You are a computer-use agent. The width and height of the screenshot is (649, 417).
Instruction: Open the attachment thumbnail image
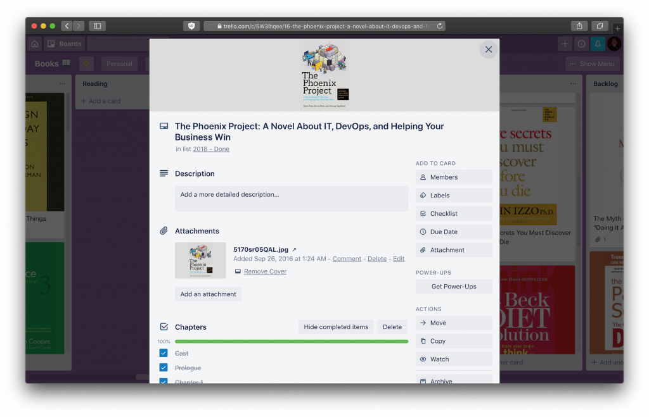pyautogui.click(x=200, y=260)
